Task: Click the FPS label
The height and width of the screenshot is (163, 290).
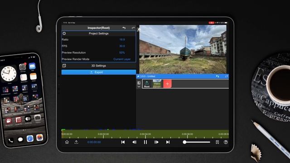Action: tap(64, 46)
